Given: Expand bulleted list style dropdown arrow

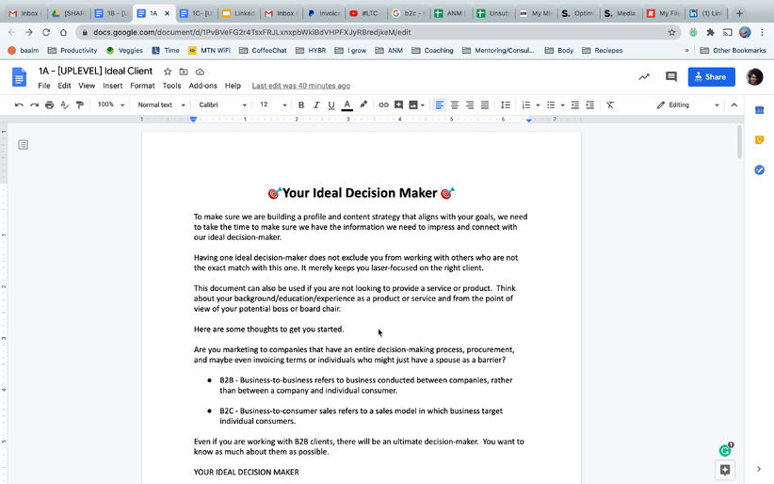Looking at the screenshot, I should pyautogui.click(x=562, y=105).
